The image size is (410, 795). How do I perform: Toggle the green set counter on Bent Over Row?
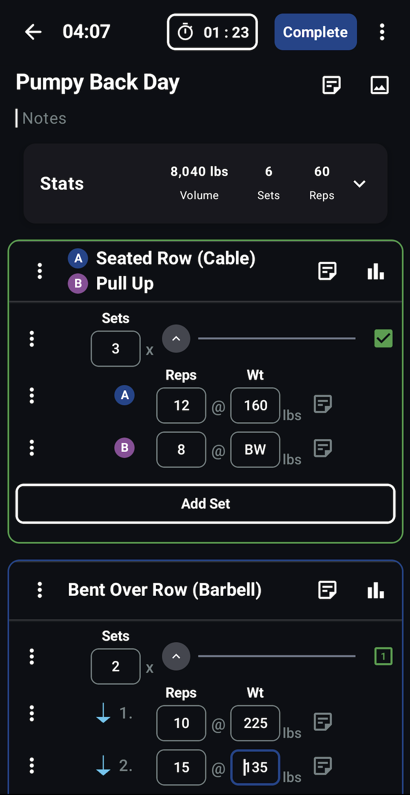[383, 656]
